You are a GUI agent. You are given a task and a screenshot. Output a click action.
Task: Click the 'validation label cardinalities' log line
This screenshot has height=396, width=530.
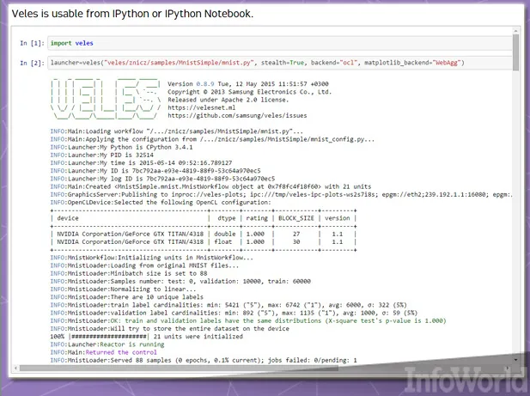tap(234, 313)
